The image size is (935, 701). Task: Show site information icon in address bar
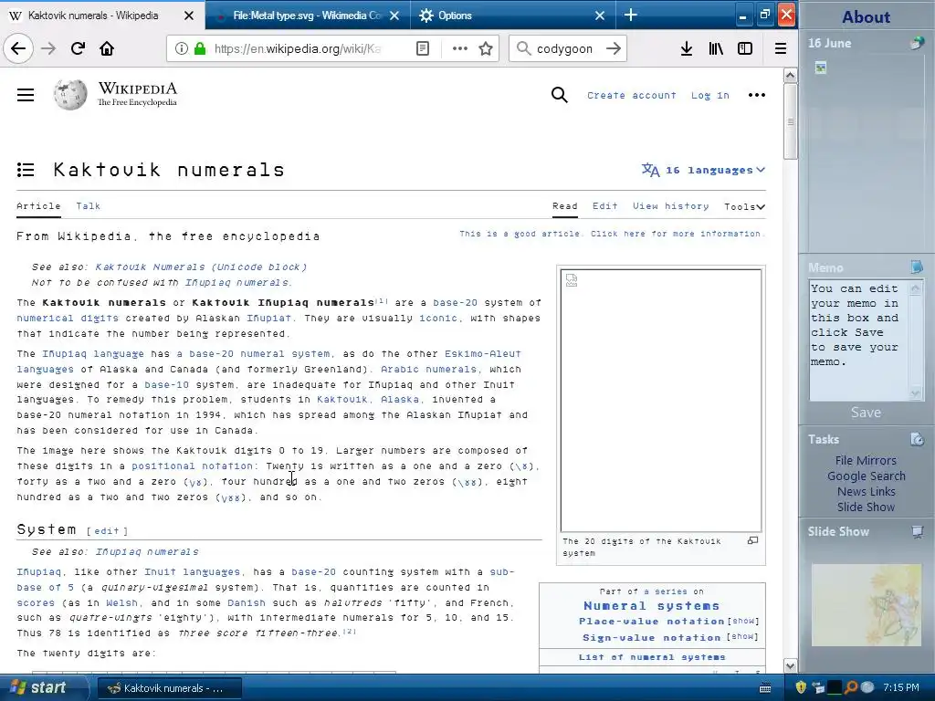coord(182,48)
